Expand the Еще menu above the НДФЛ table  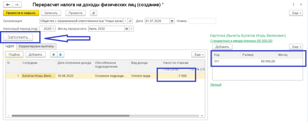pyautogui.click(x=198, y=55)
